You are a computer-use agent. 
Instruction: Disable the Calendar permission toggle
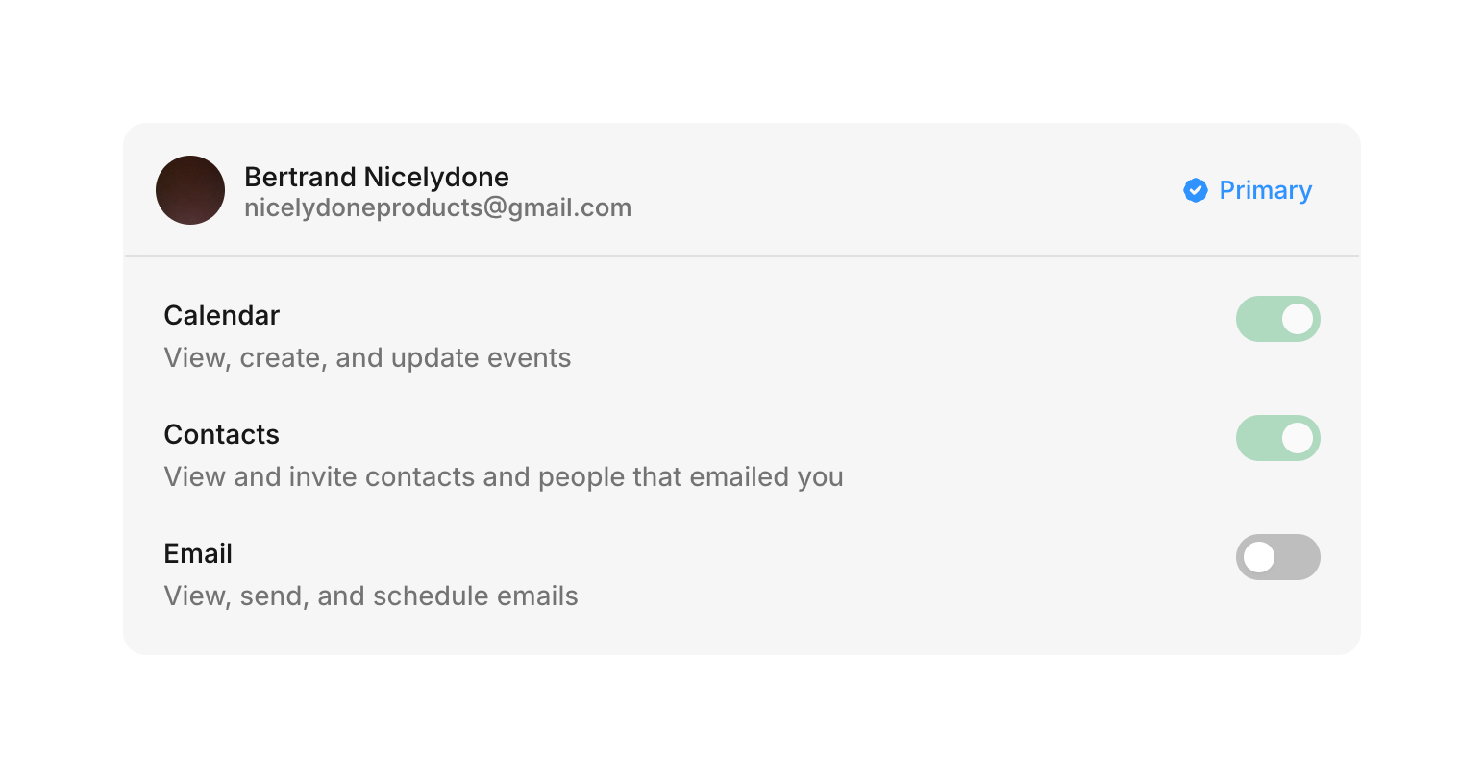1277,319
